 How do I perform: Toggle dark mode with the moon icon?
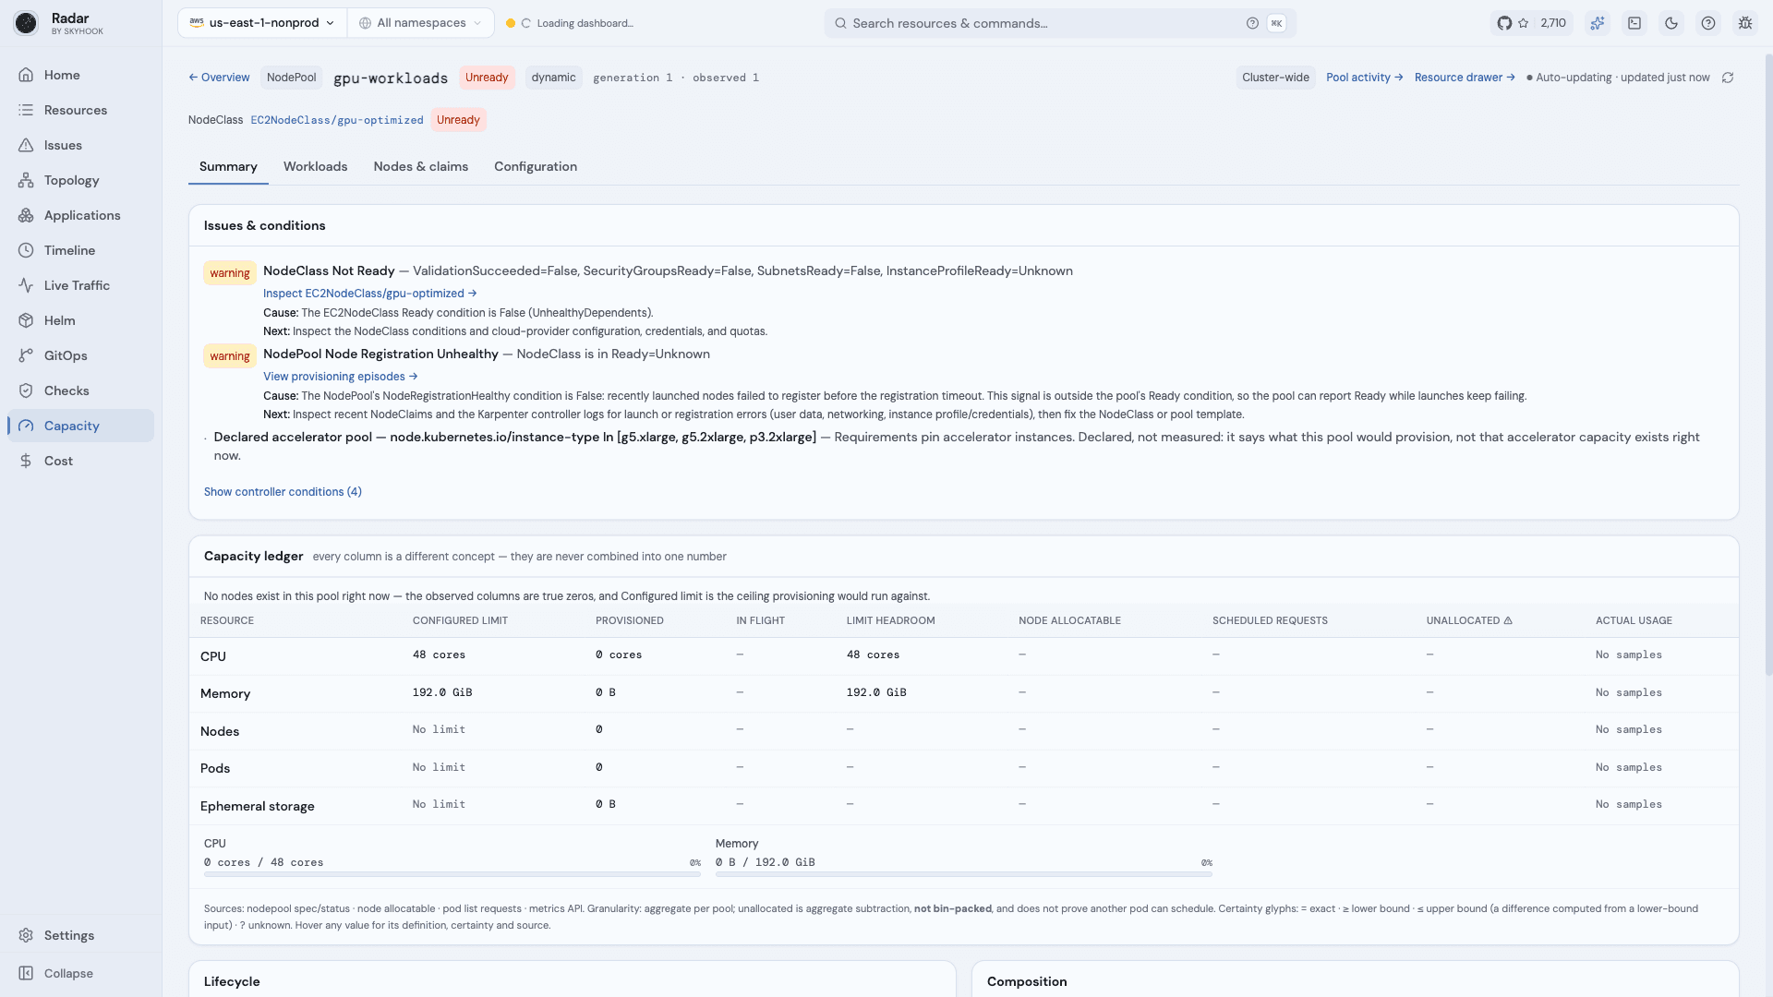pos(1671,23)
